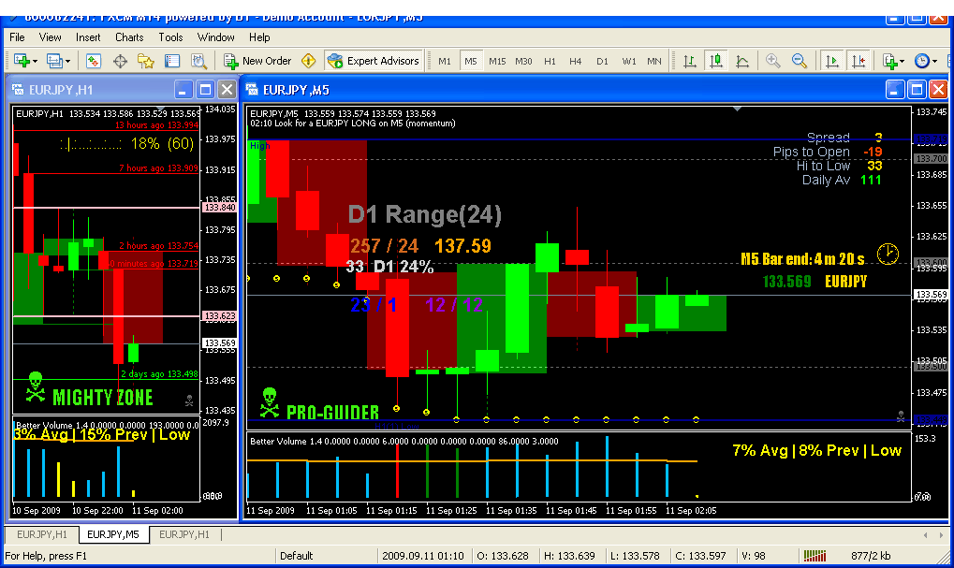
Task: Click the EURJPY,M5 window title icon
Action: pos(252,90)
